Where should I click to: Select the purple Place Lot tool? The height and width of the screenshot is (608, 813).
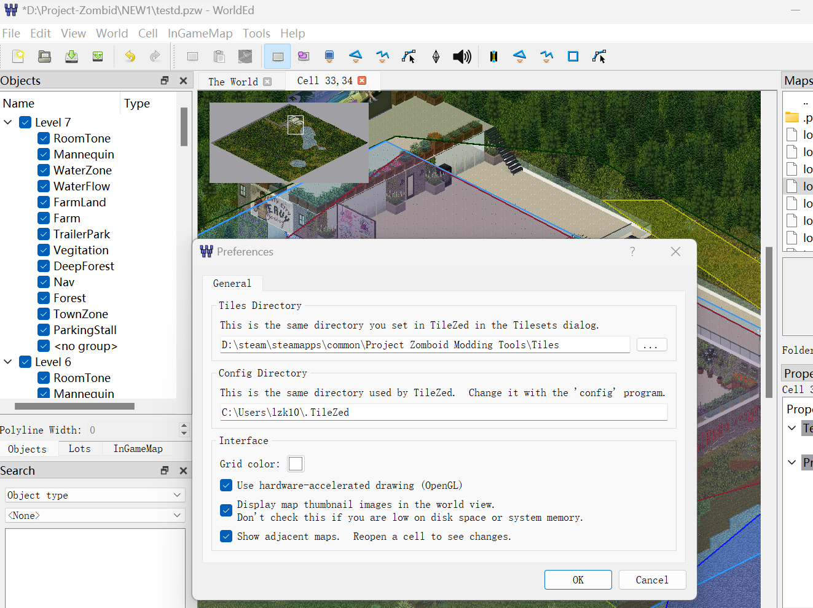coord(304,57)
